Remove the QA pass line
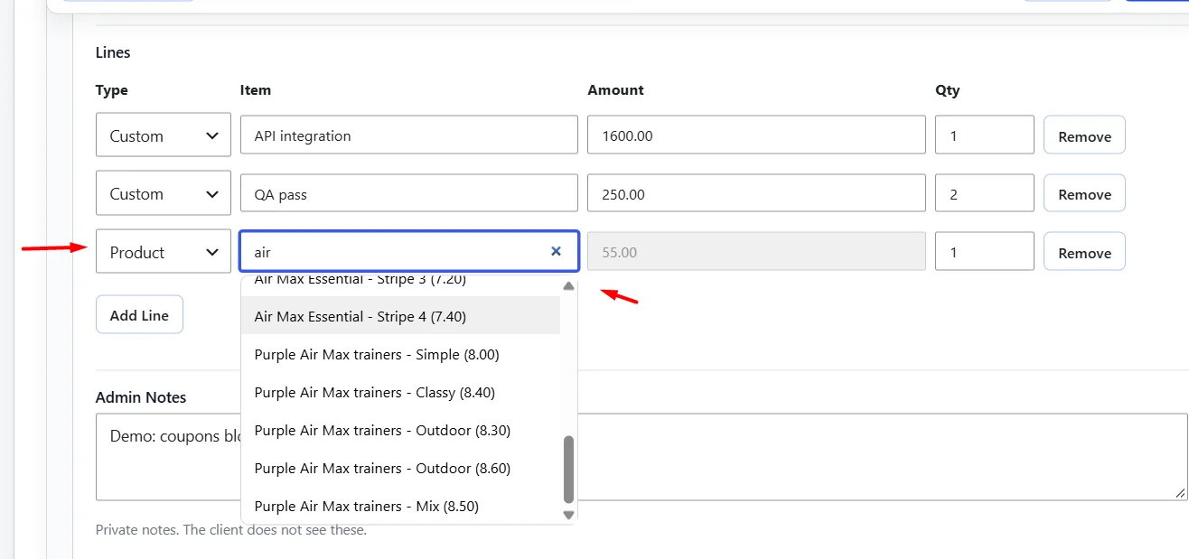Screen dimensions: 1189x559 1084,193
